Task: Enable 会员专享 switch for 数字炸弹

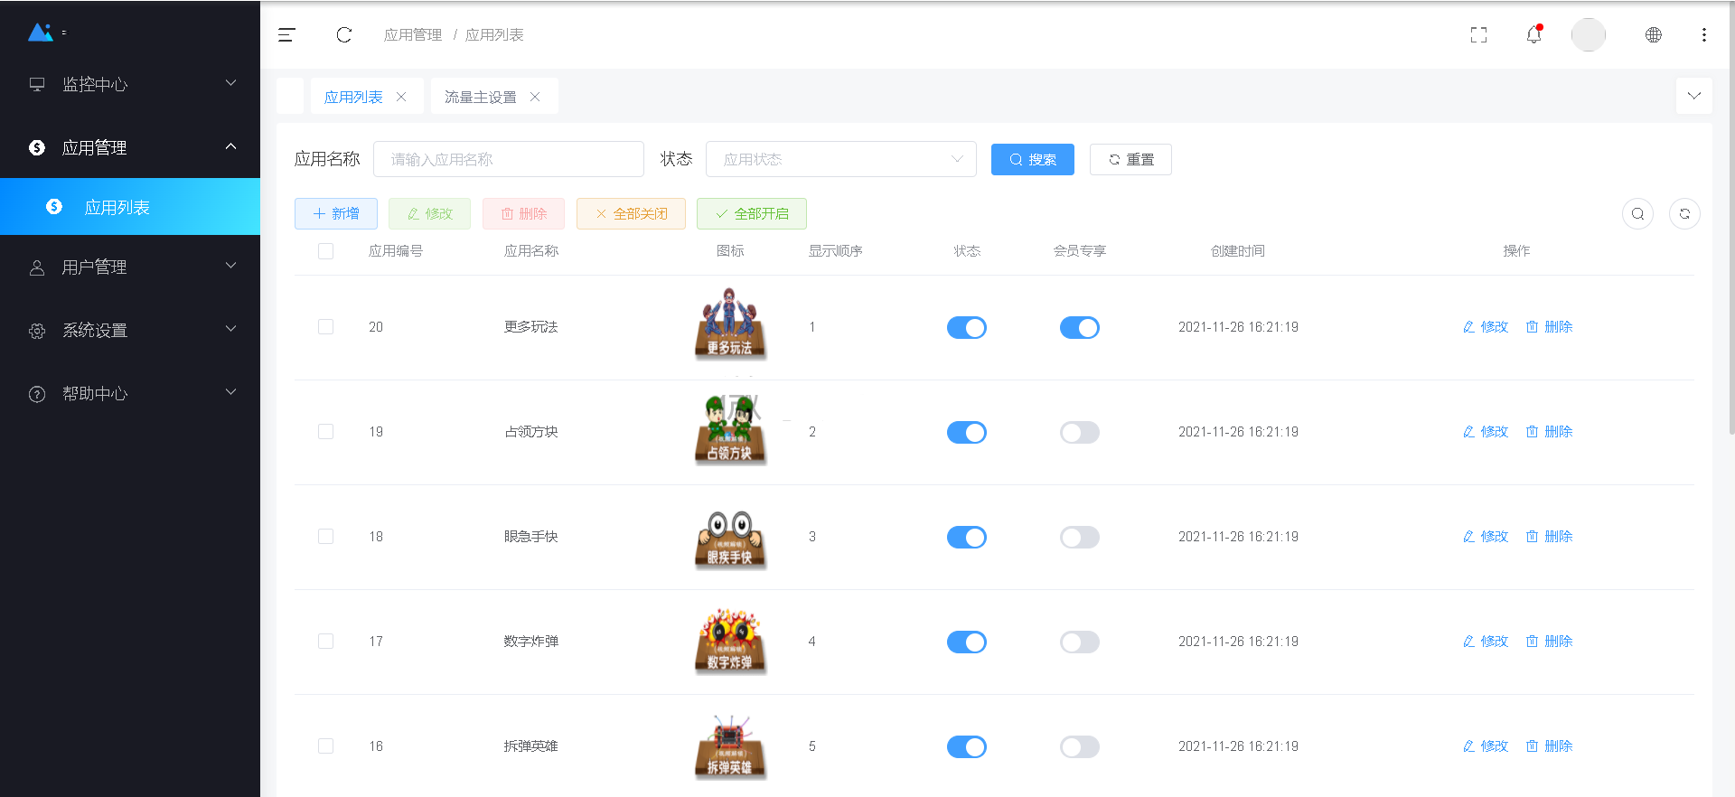Action: point(1080,642)
